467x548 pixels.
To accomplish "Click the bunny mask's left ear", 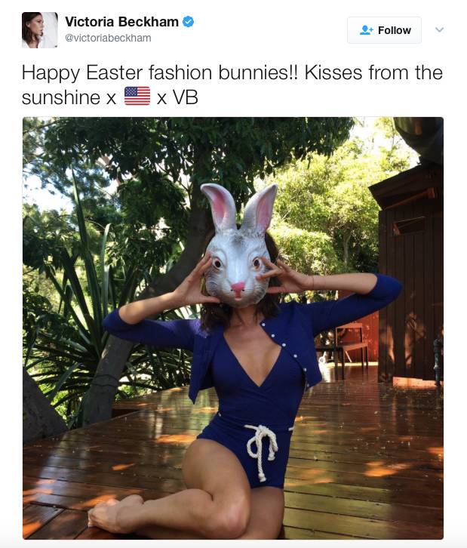I will [x=219, y=206].
